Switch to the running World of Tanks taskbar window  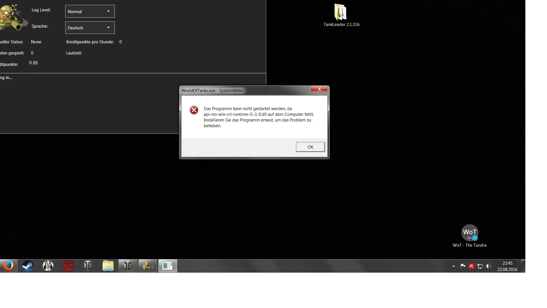tap(128, 266)
